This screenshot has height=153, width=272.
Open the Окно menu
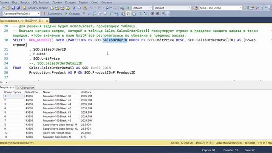[95, 3]
